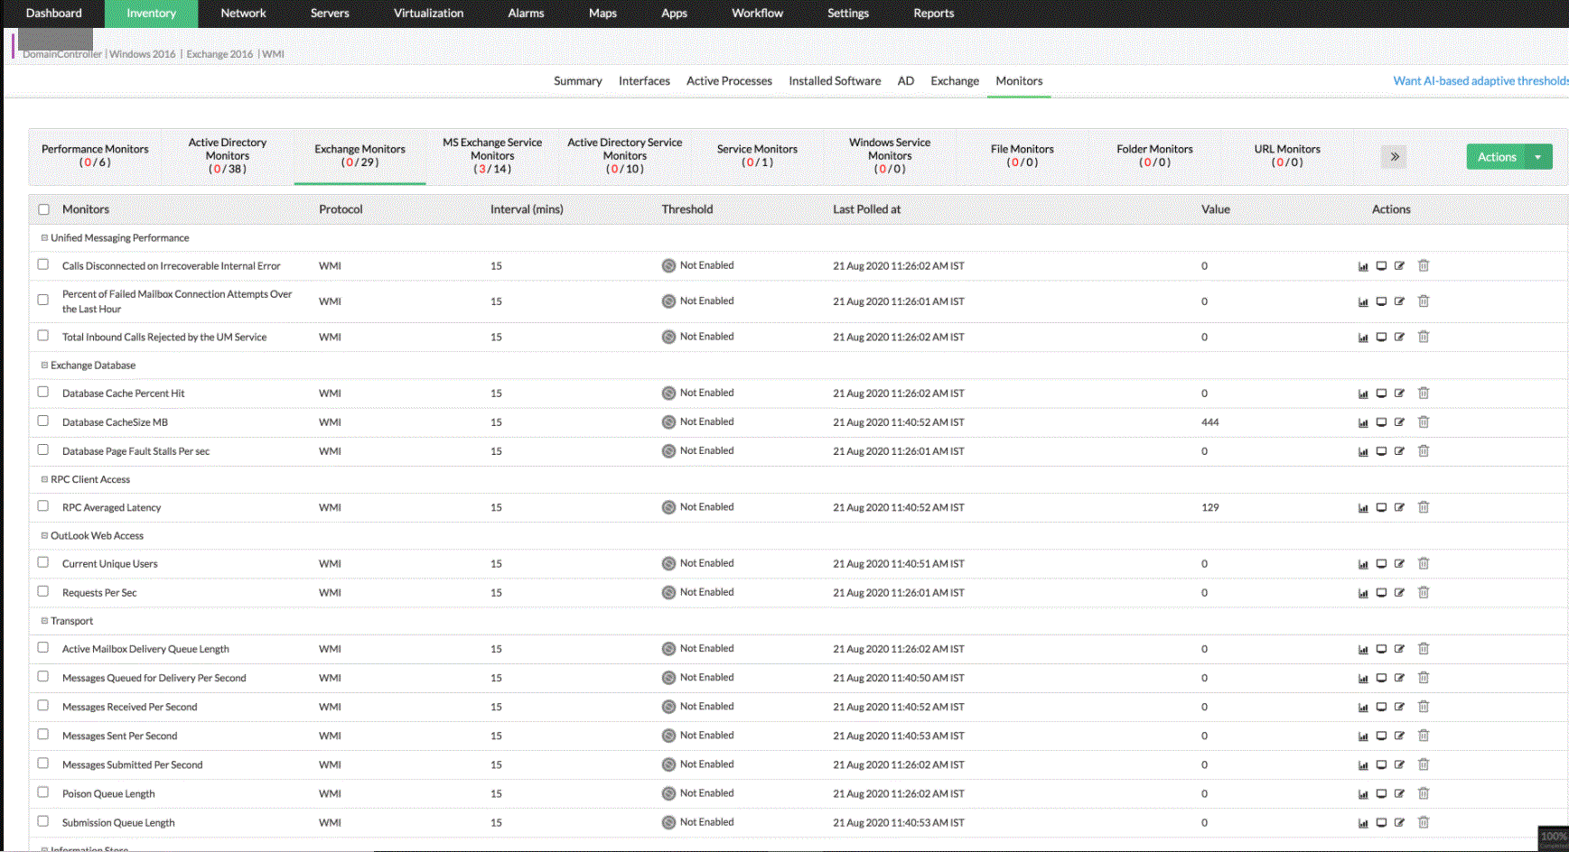Switch to the Exchange tab

point(954,81)
